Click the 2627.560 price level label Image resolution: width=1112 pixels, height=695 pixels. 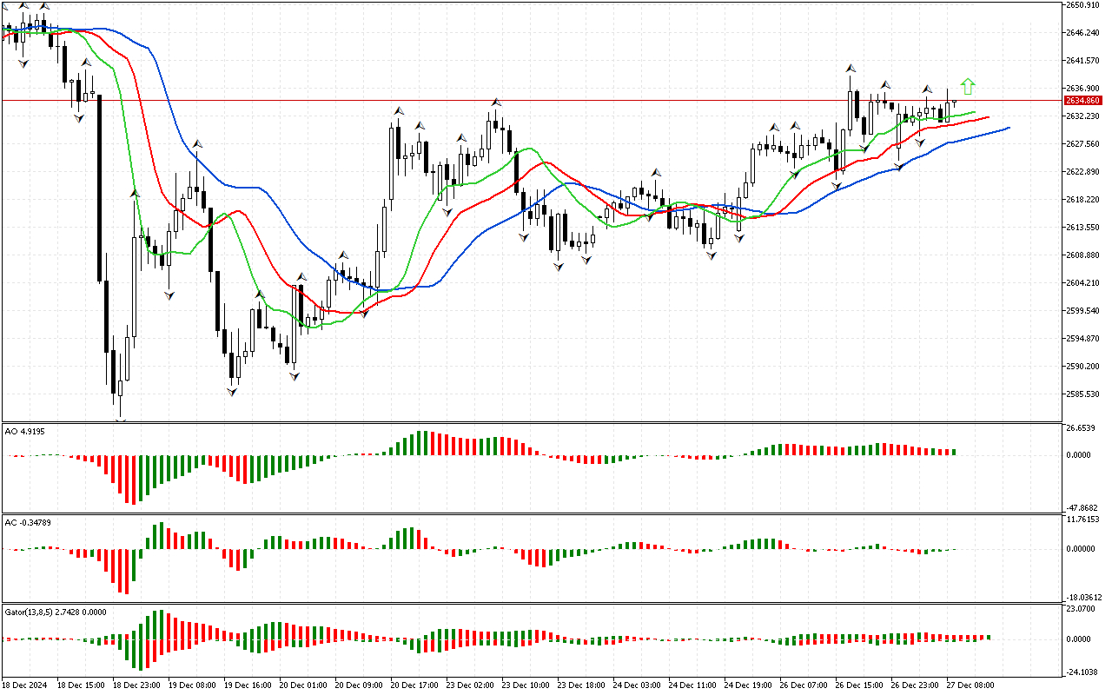pos(1083,144)
